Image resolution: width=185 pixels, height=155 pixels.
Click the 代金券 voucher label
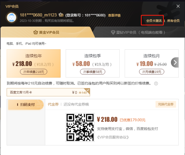click(53, 104)
